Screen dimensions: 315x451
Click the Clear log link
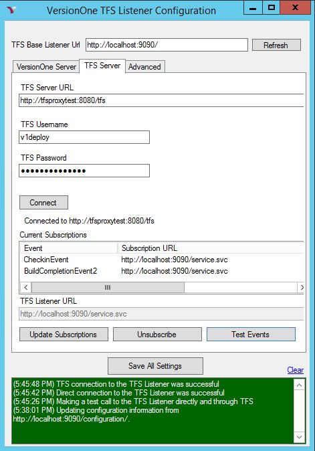pos(295,370)
